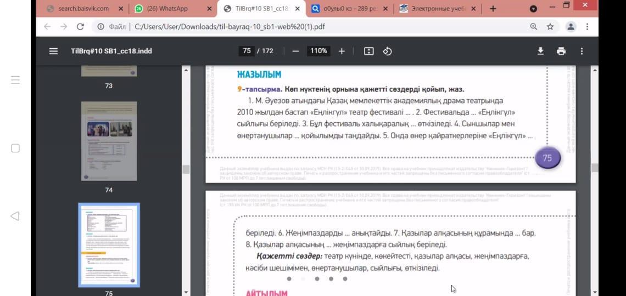
Task: Tap the Android recent apps icon
Action: point(15,79)
